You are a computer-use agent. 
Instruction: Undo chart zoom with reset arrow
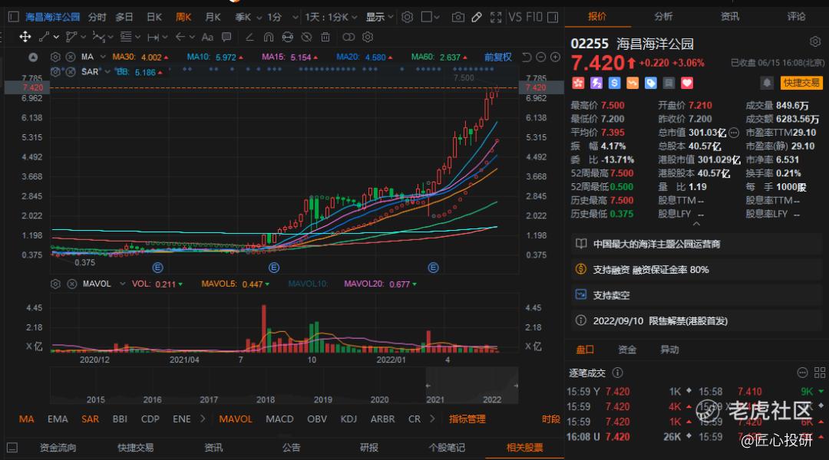tap(527, 57)
